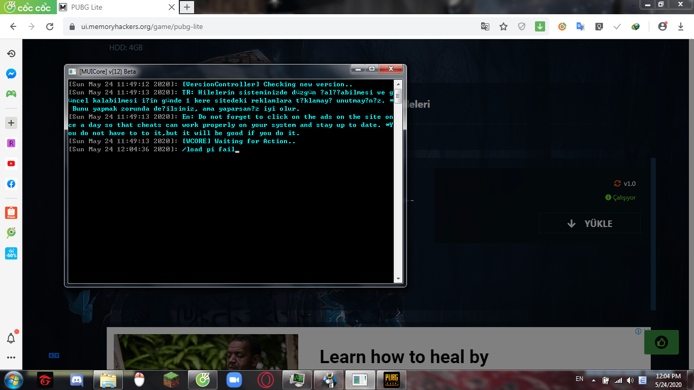Click the /load pi fail console line

click(208, 149)
